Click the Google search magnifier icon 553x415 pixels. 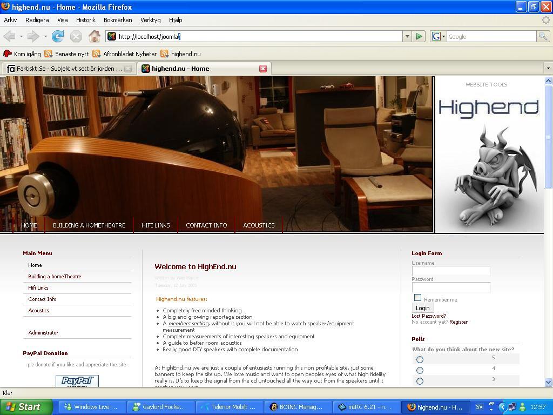[x=543, y=36]
